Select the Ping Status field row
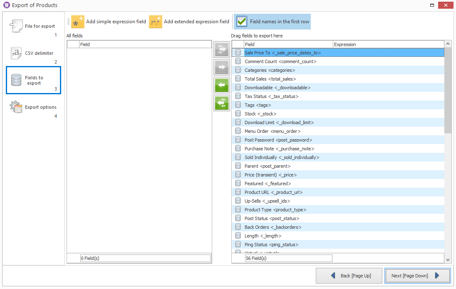This screenshot has height=289, width=456. (x=338, y=244)
